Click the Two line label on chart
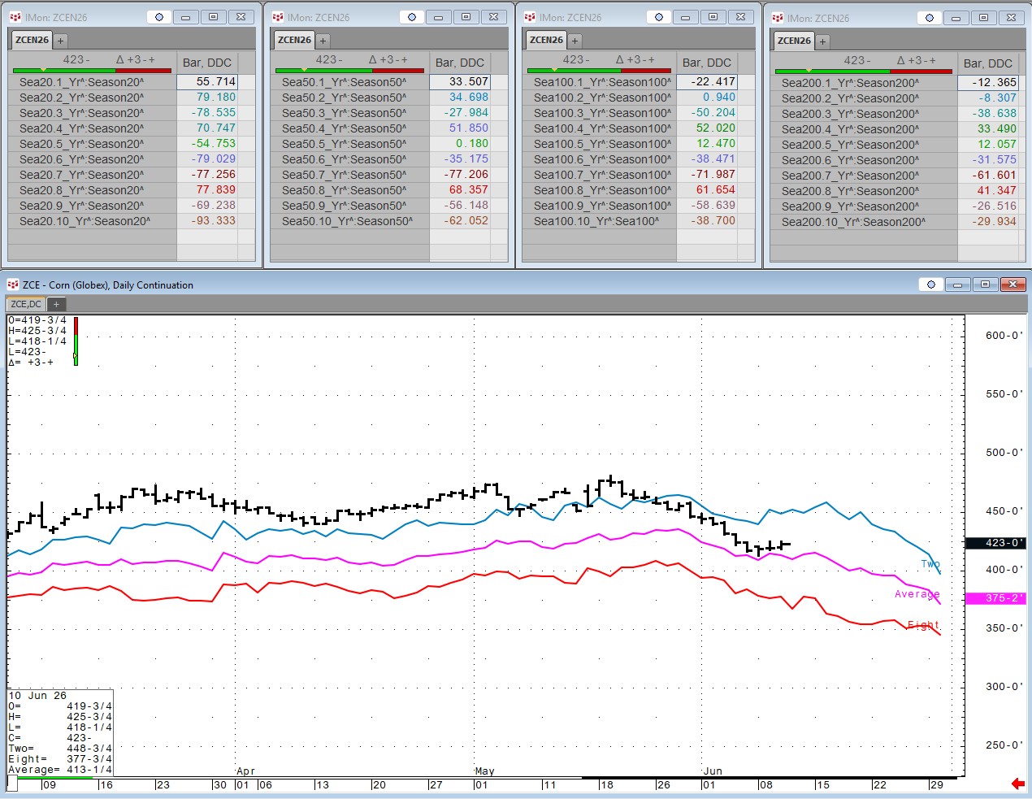Image resolution: width=1032 pixels, height=799 pixels. pos(930,564)
